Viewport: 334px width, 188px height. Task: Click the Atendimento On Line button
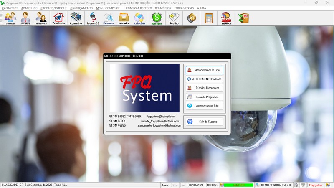pyautogui.click(x=205, y=70)
